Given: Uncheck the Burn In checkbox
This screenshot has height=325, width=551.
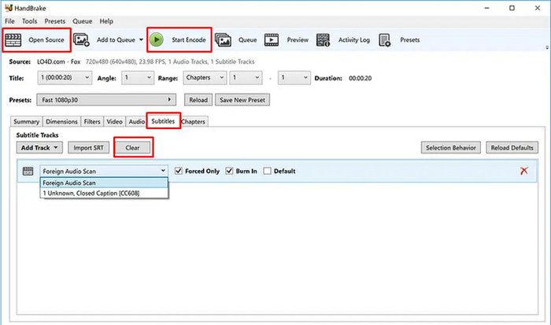Looking at the screenshot, I should coord(229,171).
